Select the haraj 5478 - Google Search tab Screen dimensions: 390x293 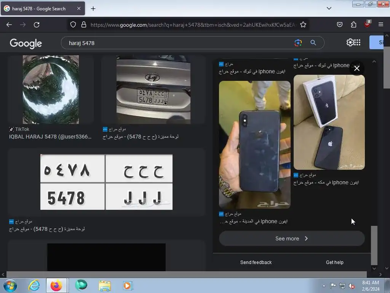click(43, 8)
